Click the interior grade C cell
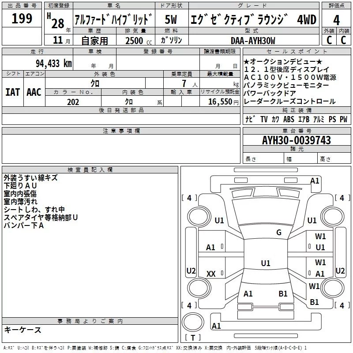 pos(344,40)
